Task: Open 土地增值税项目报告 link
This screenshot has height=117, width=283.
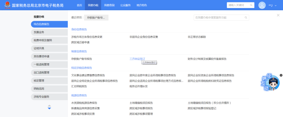Action: coord(141,103)
